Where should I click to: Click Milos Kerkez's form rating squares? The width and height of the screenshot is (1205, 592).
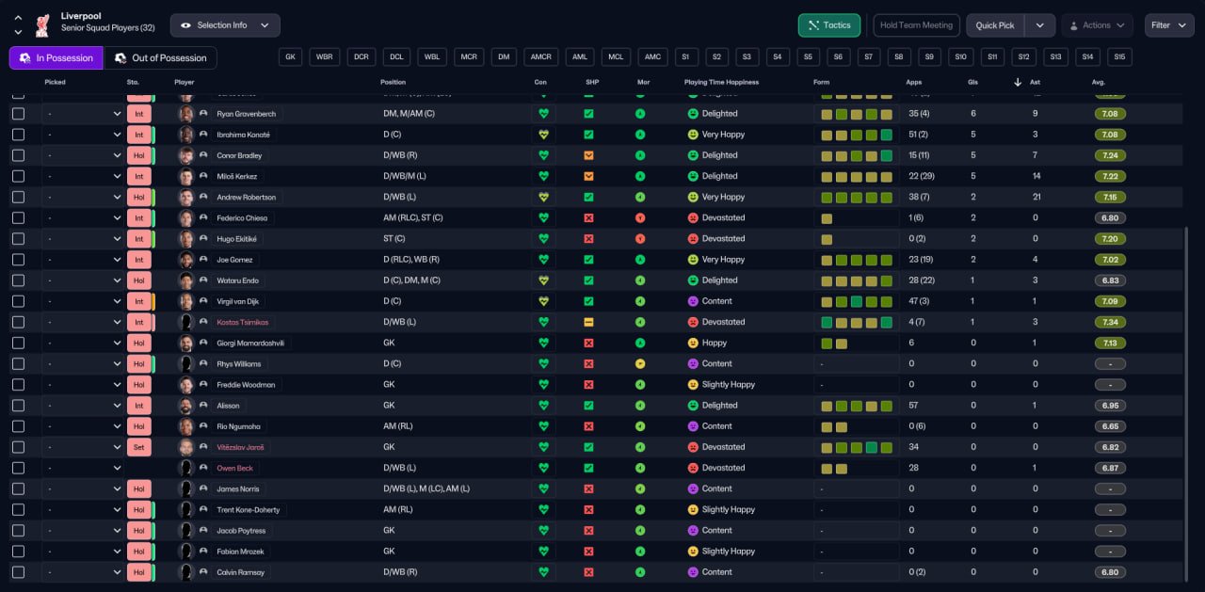[x=856, y=176]
